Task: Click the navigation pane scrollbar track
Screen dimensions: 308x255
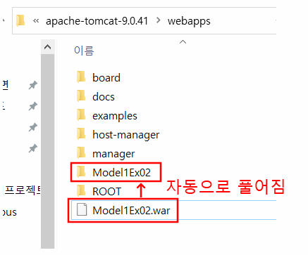Action: pyautogui.click(x=48, y=151)
